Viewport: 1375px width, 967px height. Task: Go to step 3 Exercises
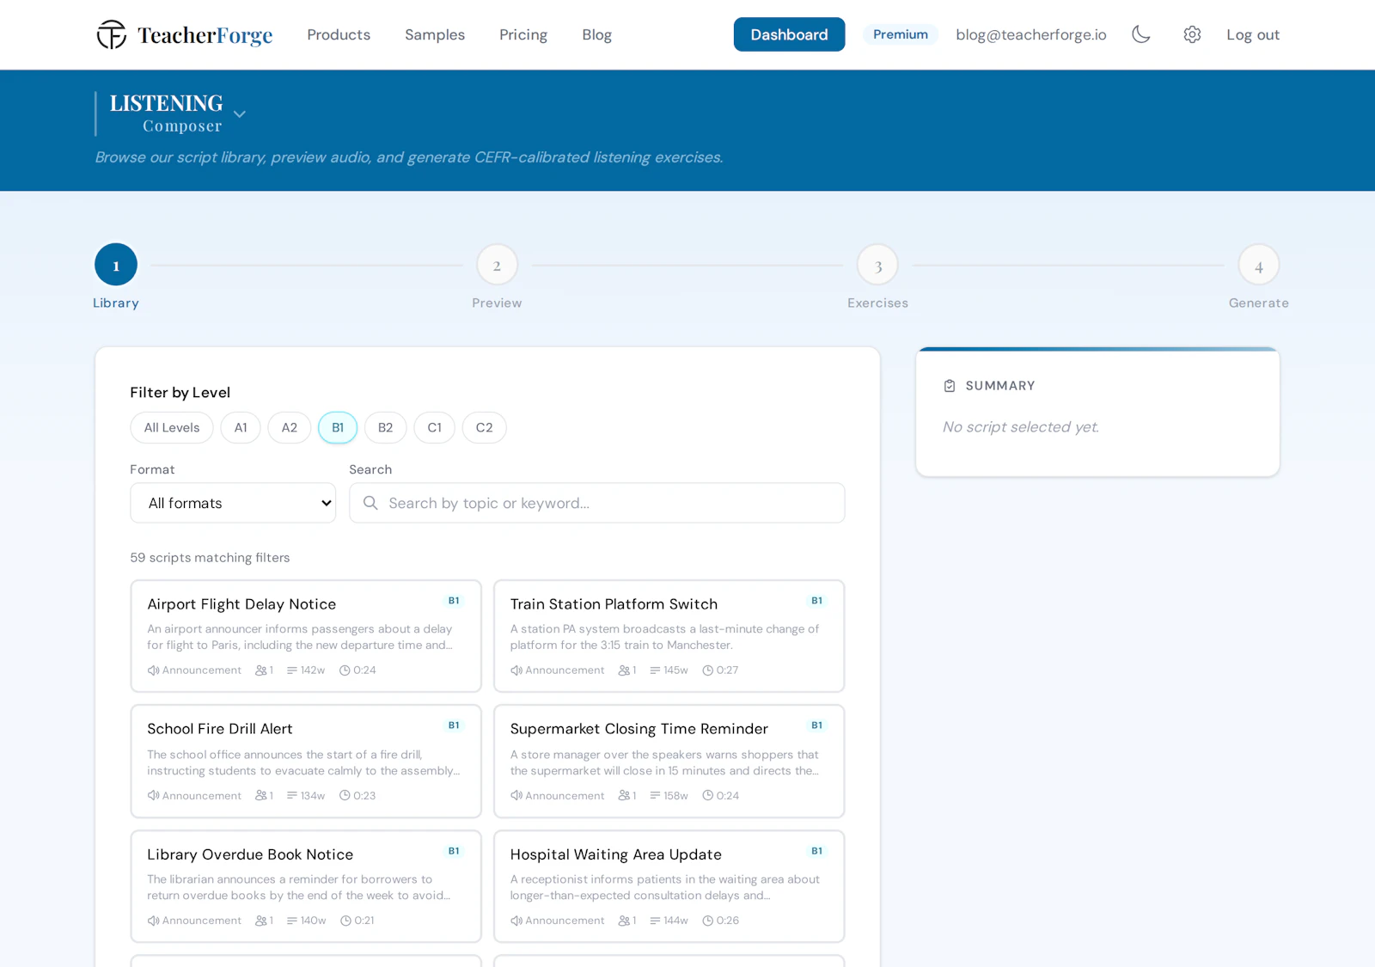(x=877, y=265)
